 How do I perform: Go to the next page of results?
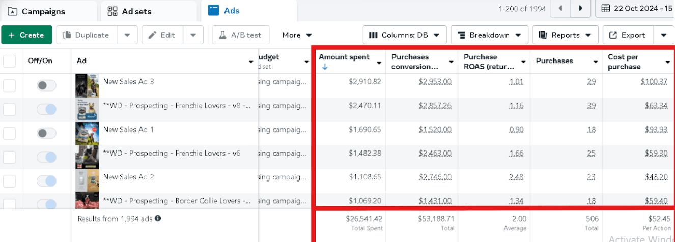[580, 9]
